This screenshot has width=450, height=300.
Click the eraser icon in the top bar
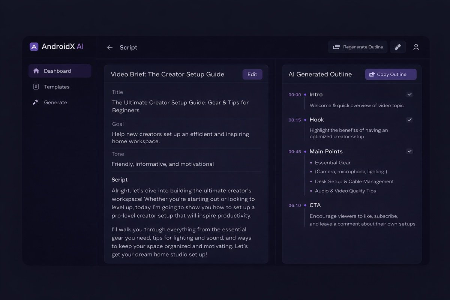398,47
